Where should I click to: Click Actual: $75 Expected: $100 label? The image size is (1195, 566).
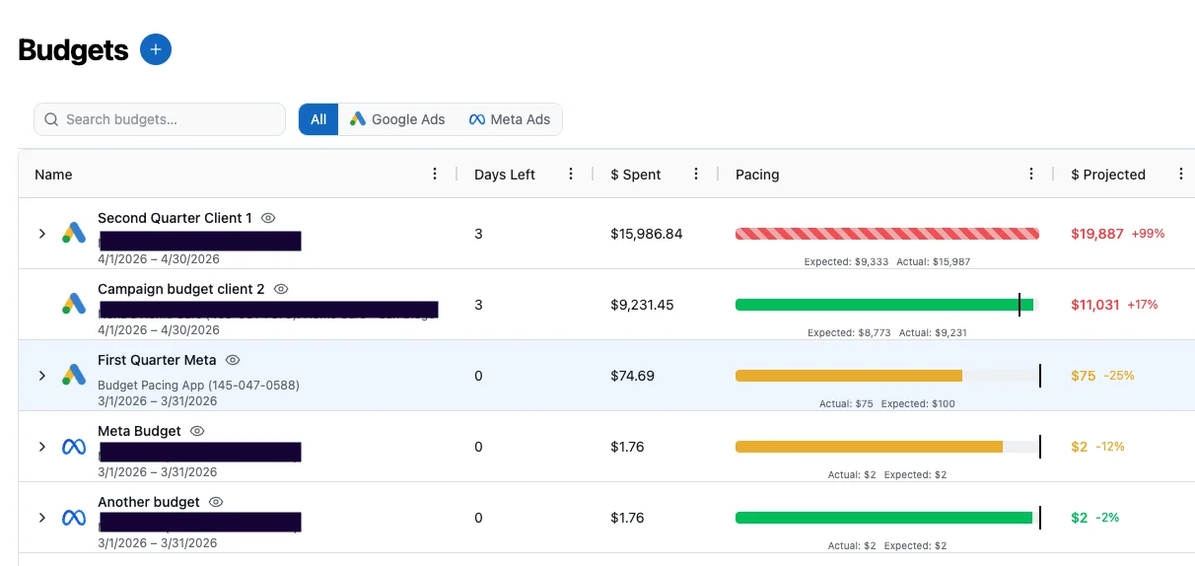887,403
